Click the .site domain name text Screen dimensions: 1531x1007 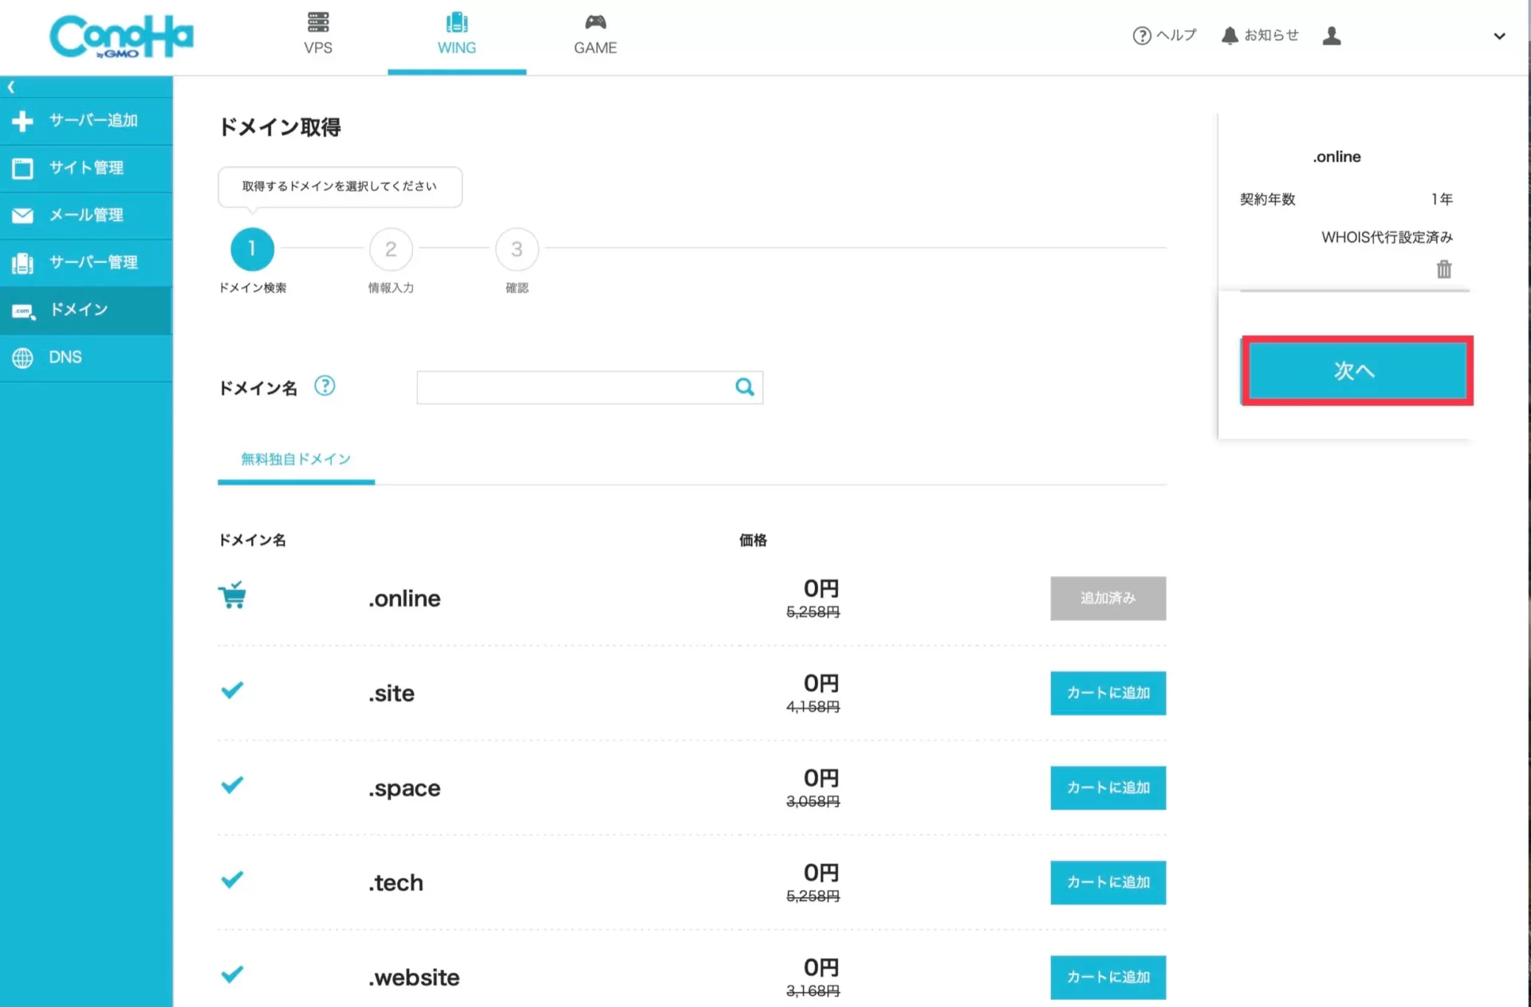coord(391,694)
